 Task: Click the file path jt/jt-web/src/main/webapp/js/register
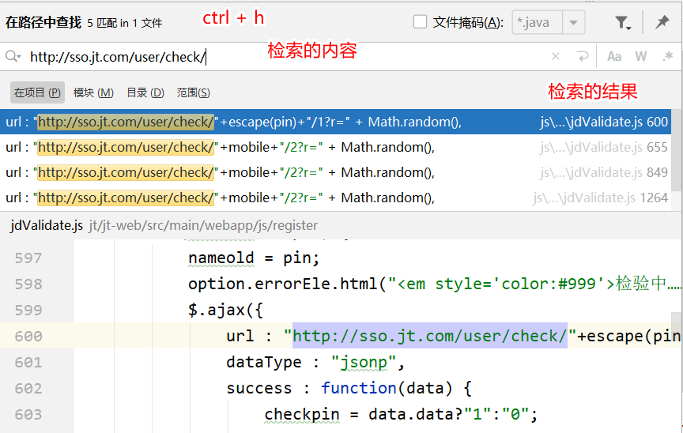coord(203,225)
